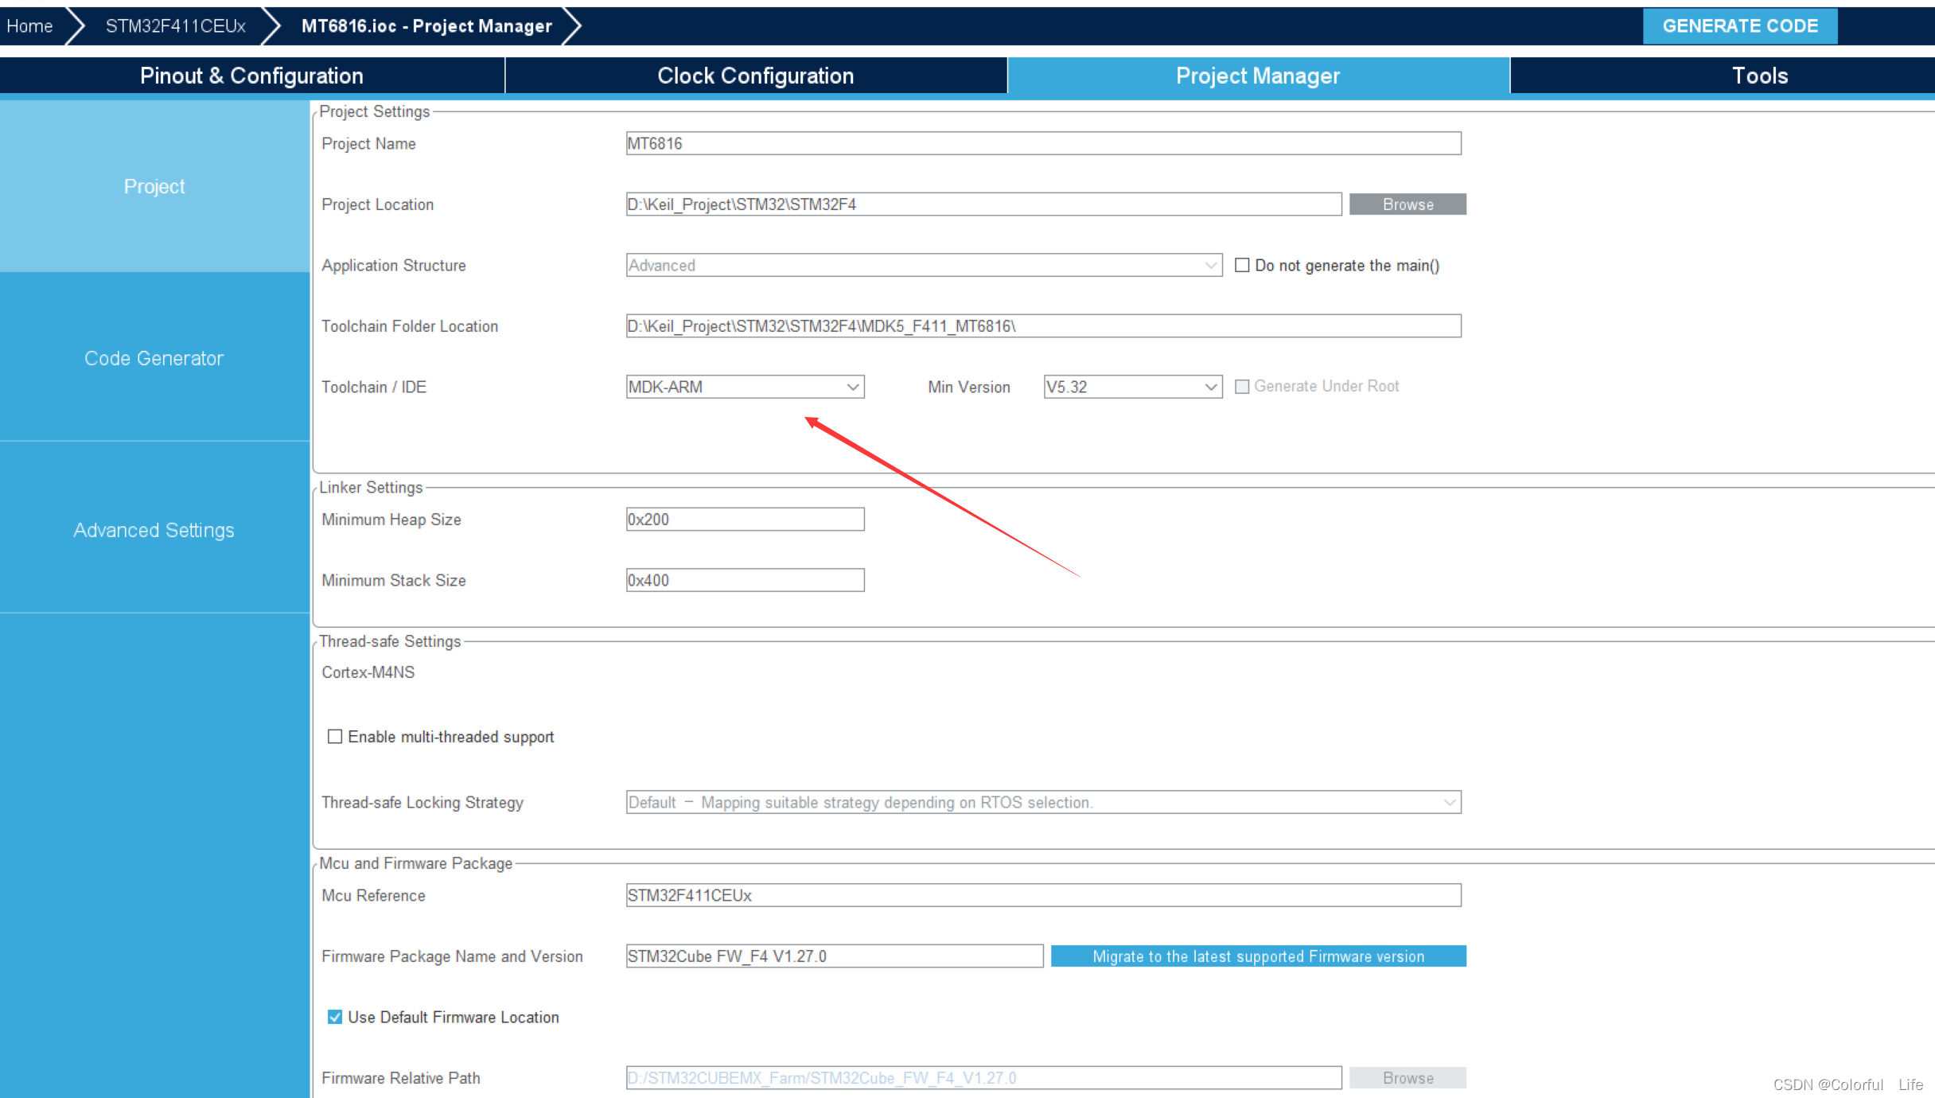Browse for Project Location
This screenshot has height=1098, width=1935.
point(1407,204)
